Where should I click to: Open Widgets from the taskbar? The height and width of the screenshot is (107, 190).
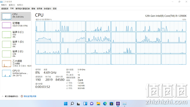click(85, 104)
